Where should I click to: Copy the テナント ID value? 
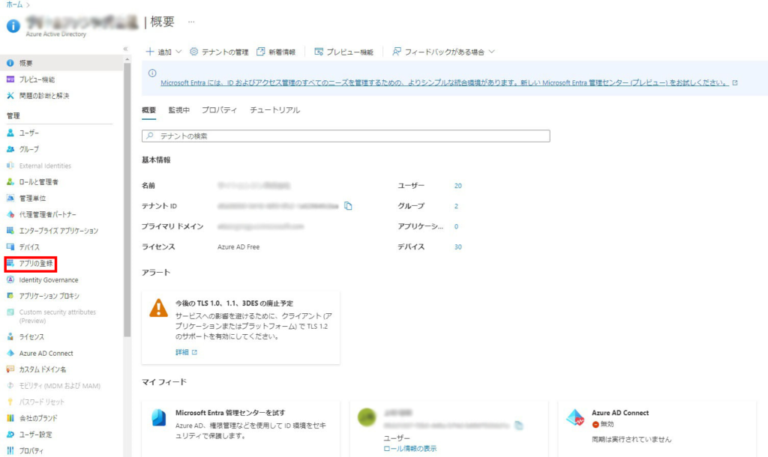click(348, 206)
